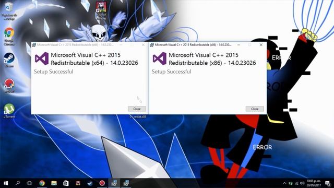Open Microsoft Store from taskbar

click(66, 183)
